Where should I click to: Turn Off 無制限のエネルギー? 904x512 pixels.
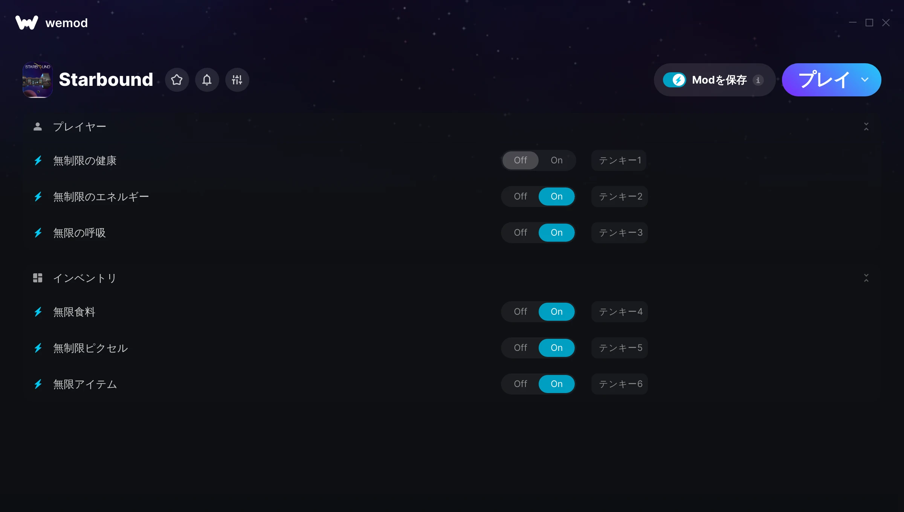click(x=520, y=197)
